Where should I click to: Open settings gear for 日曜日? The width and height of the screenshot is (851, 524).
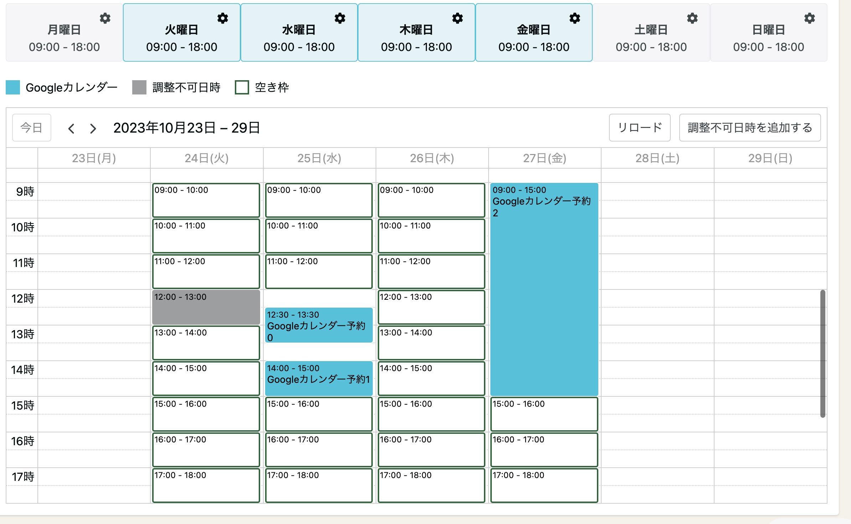(x=810, y=18)
